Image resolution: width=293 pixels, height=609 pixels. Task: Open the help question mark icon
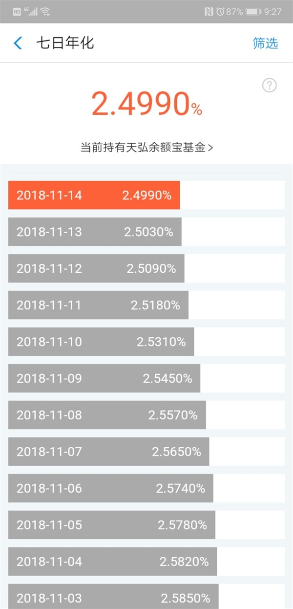[268, 86]
